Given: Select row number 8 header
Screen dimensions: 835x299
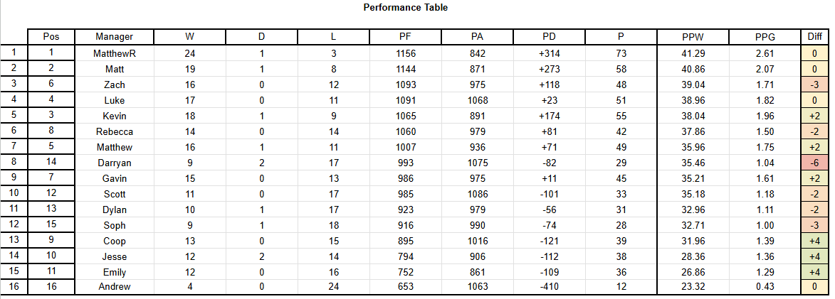Looking at the screenshot, I should (14, 163).
